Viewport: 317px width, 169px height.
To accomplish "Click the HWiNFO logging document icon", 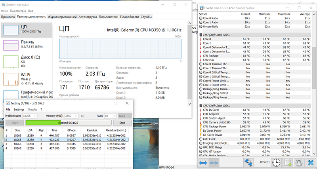I will coord(288,162).
